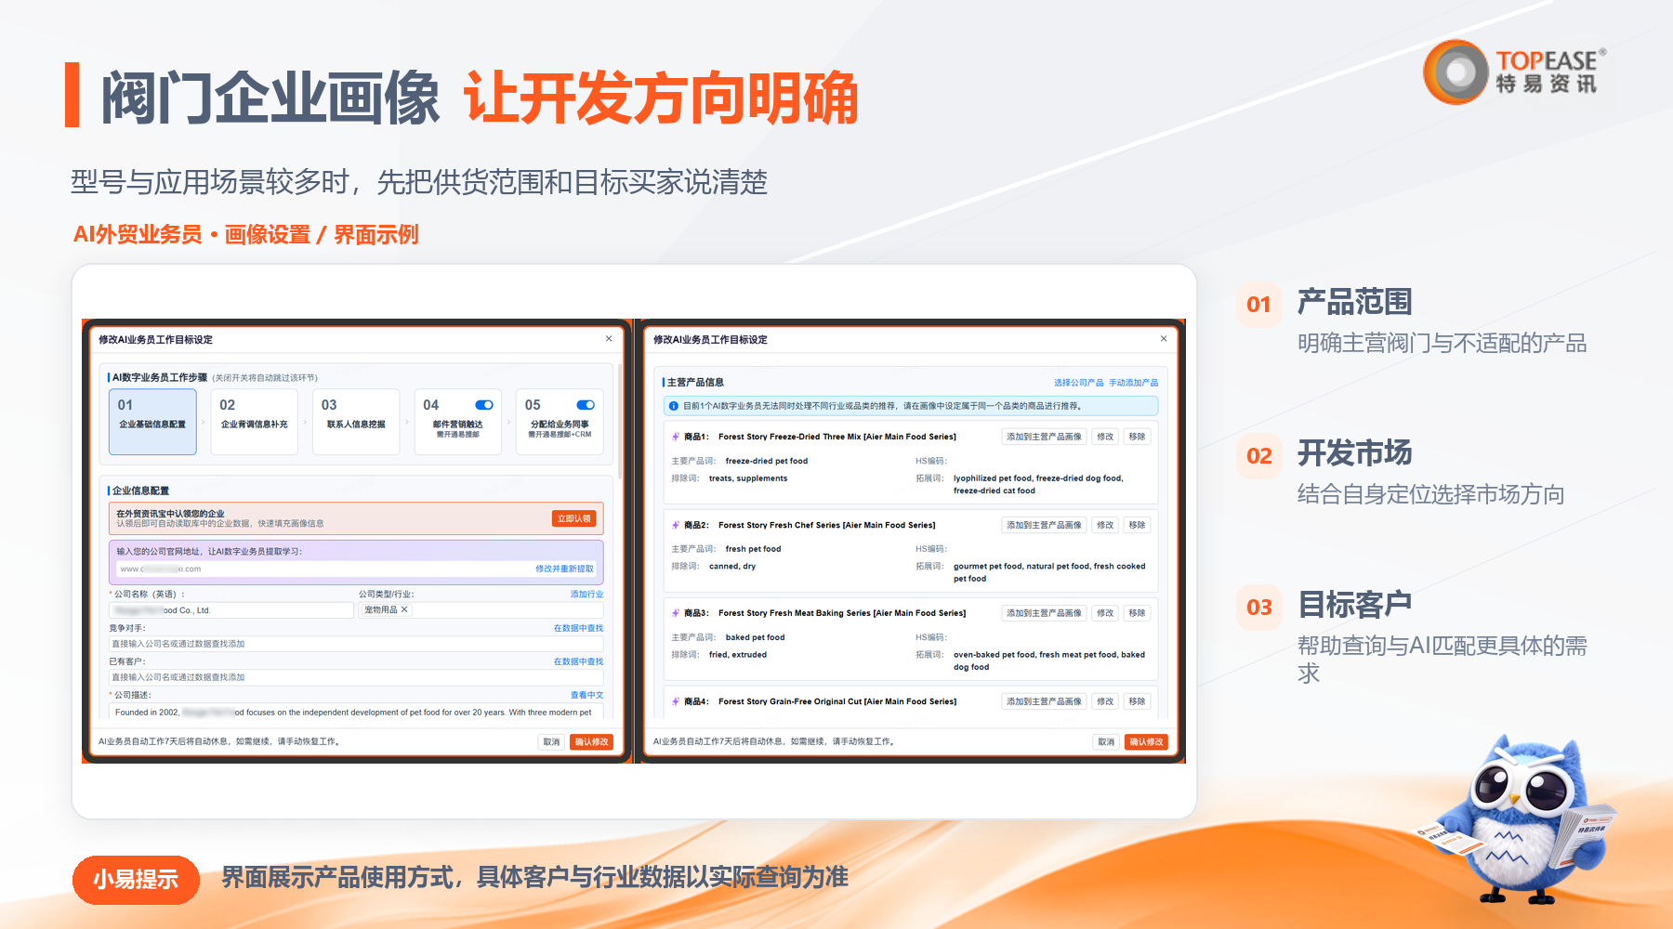Toggle the step 05 分配给业务同事 switch
Screen dimensions: 1673x929
[586, 405]
